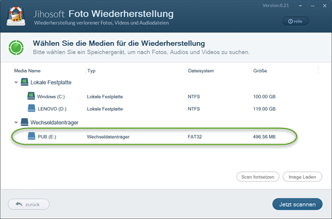Sort by Typ column header
Image resolution: width=332 pixels, height=219 pixels.
tap(92, 71)
